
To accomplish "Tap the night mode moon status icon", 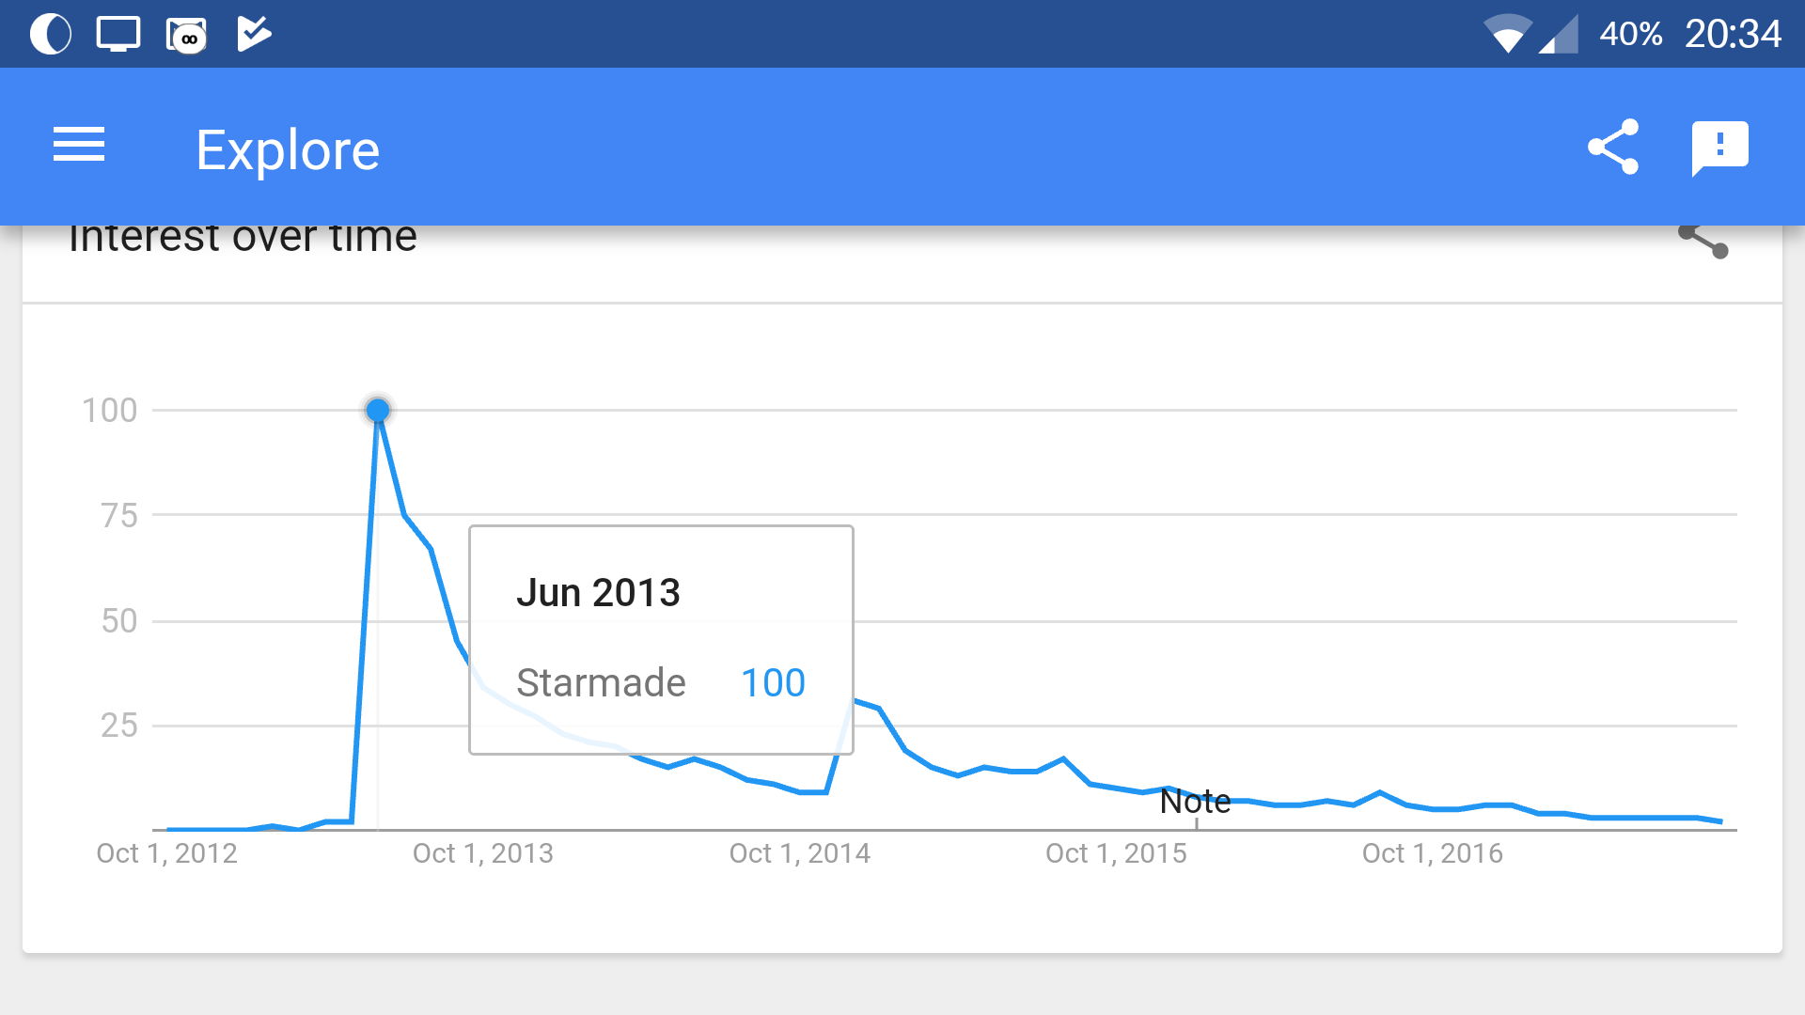I will point(51,35).
